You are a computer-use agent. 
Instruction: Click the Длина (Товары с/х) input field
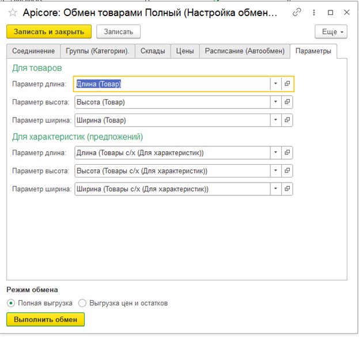[172, 153]
